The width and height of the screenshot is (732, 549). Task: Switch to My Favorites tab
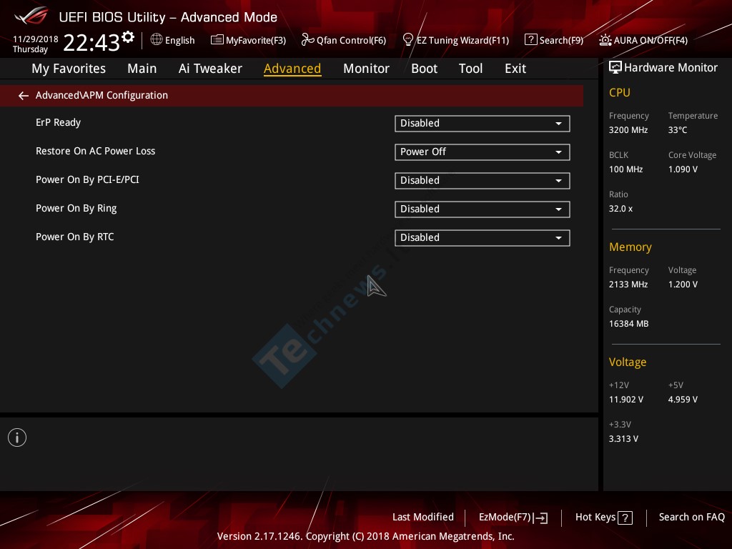pyautogui.click(x=69, y=69)
